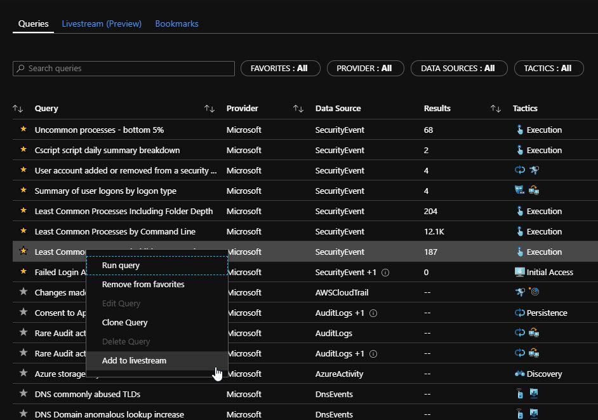Click sort arrows left of the Tactics column
This screenshot has width=598, height=420.
(496, 109)
